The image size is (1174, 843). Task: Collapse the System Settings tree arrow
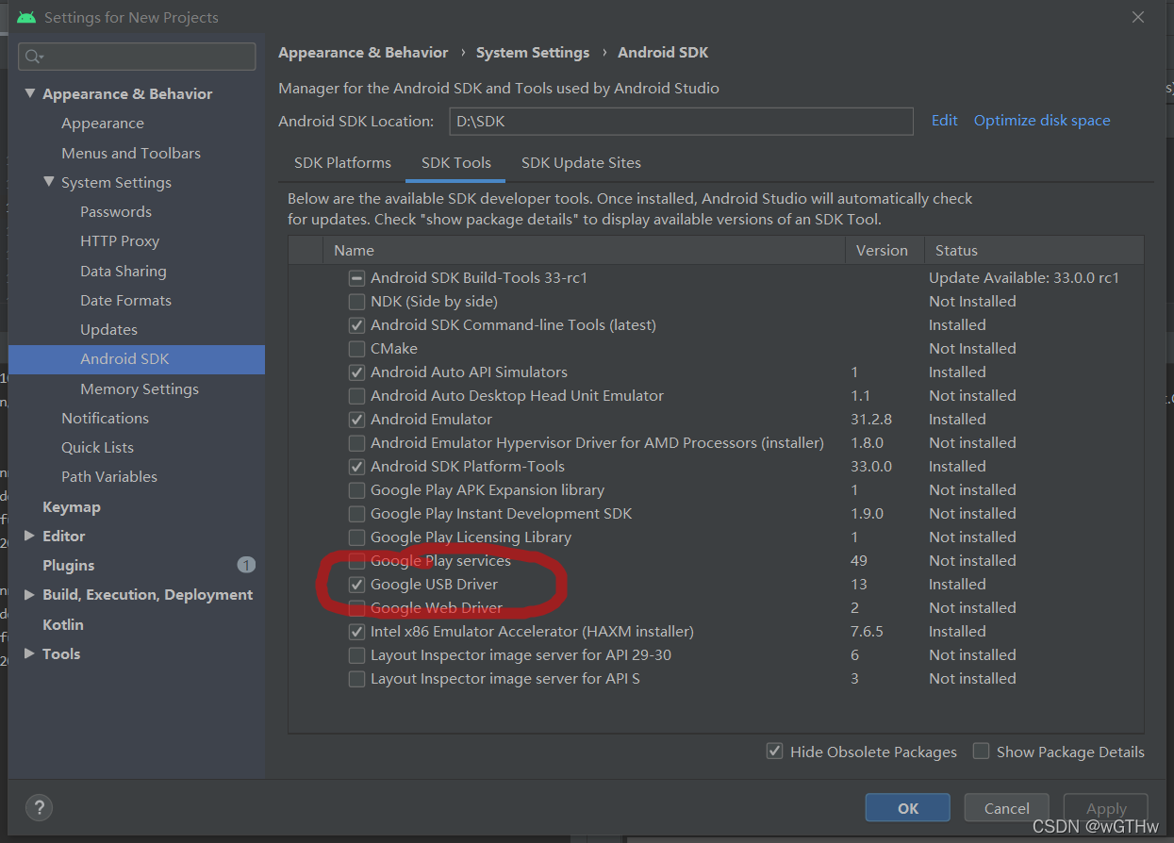point(49,182)
